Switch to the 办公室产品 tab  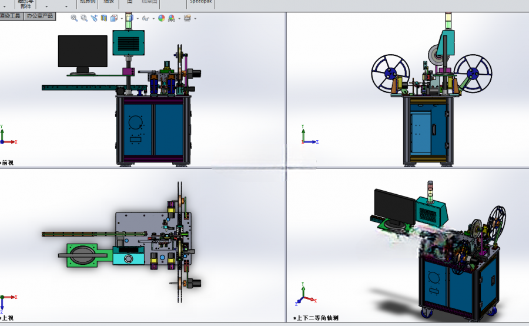point(40,16)
